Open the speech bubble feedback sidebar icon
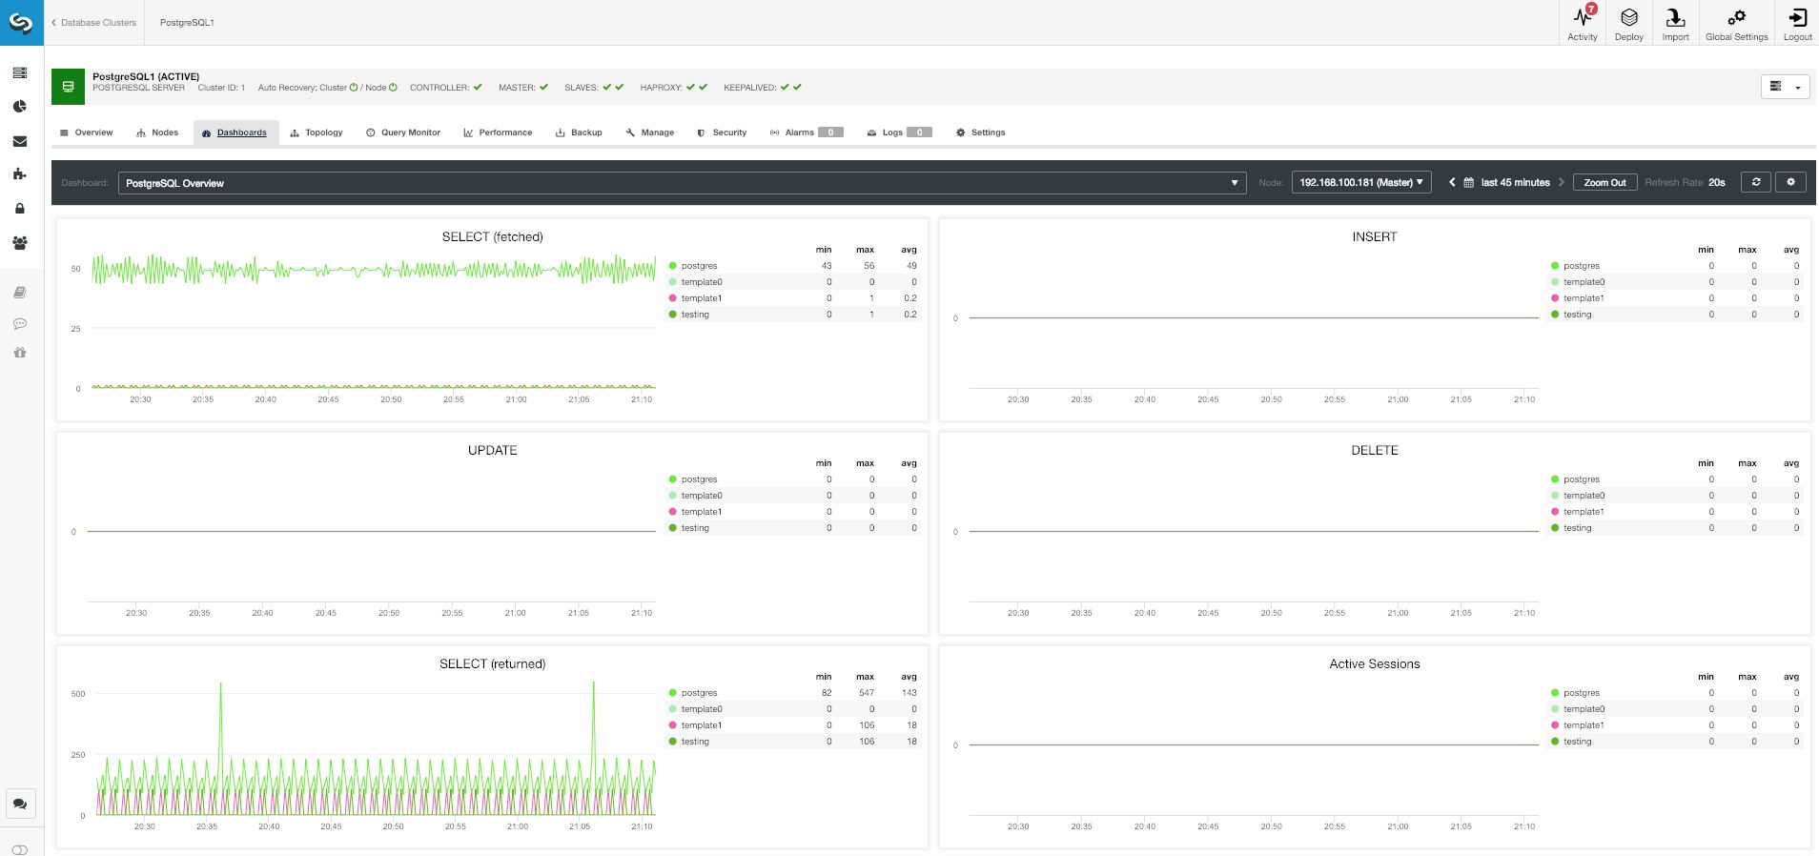Screen dimensions: 1819x856 20,324
